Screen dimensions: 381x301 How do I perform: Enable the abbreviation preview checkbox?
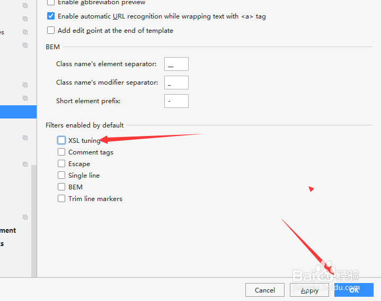pyautogui.click(x=51, y=3)
